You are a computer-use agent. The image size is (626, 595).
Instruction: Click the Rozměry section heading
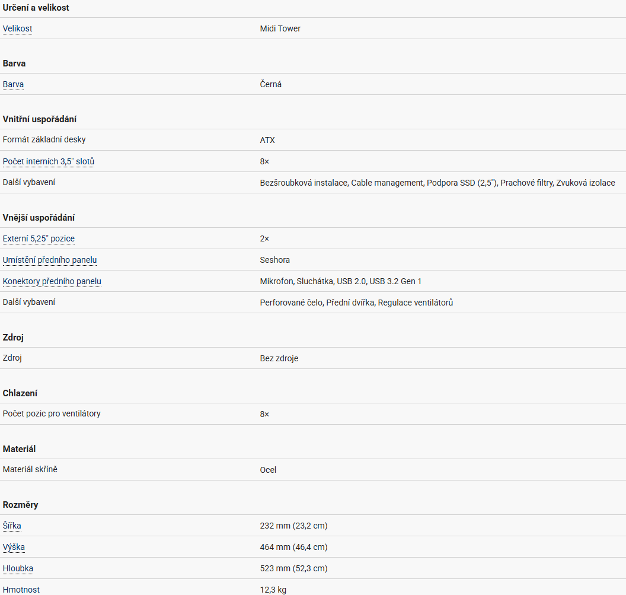coord(21,505)
